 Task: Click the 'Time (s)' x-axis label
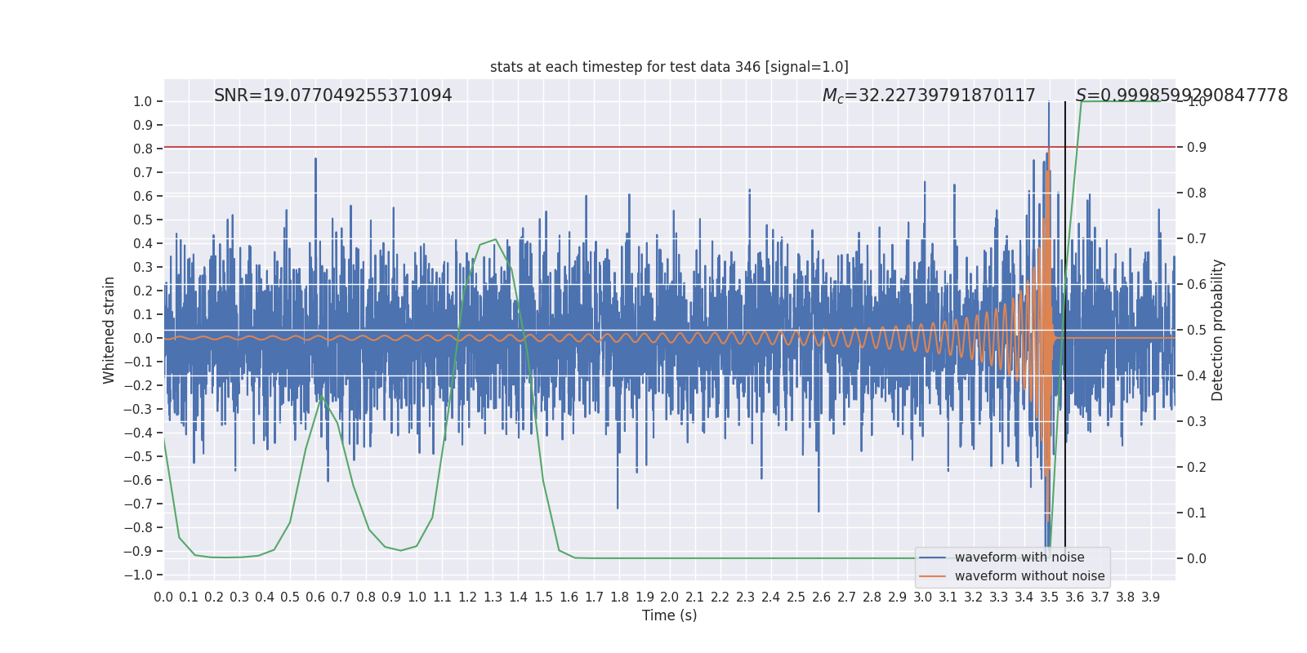(669, 615)
